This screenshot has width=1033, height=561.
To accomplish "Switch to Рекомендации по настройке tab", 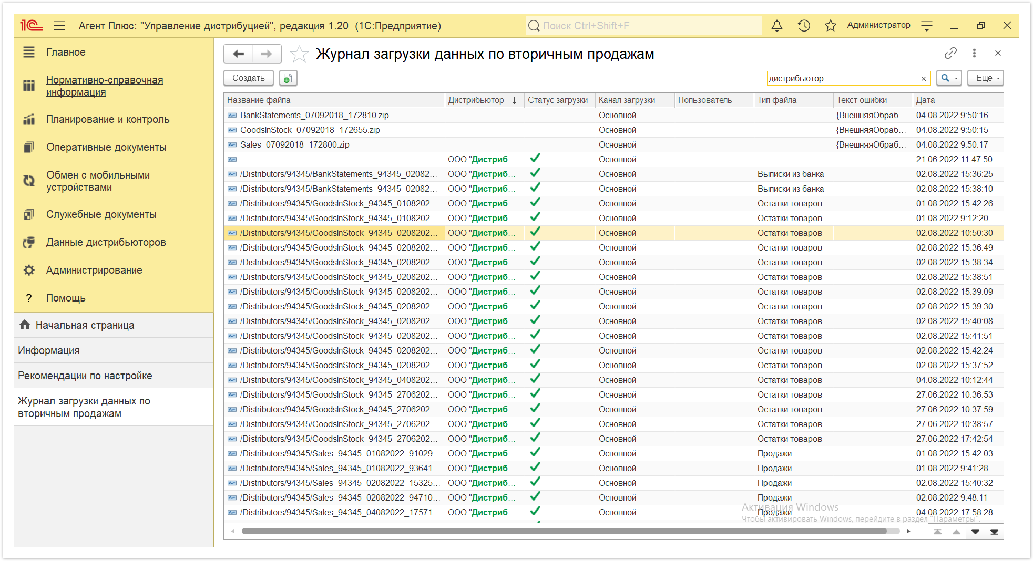I will pyautogui.click(x=114, y=376).
